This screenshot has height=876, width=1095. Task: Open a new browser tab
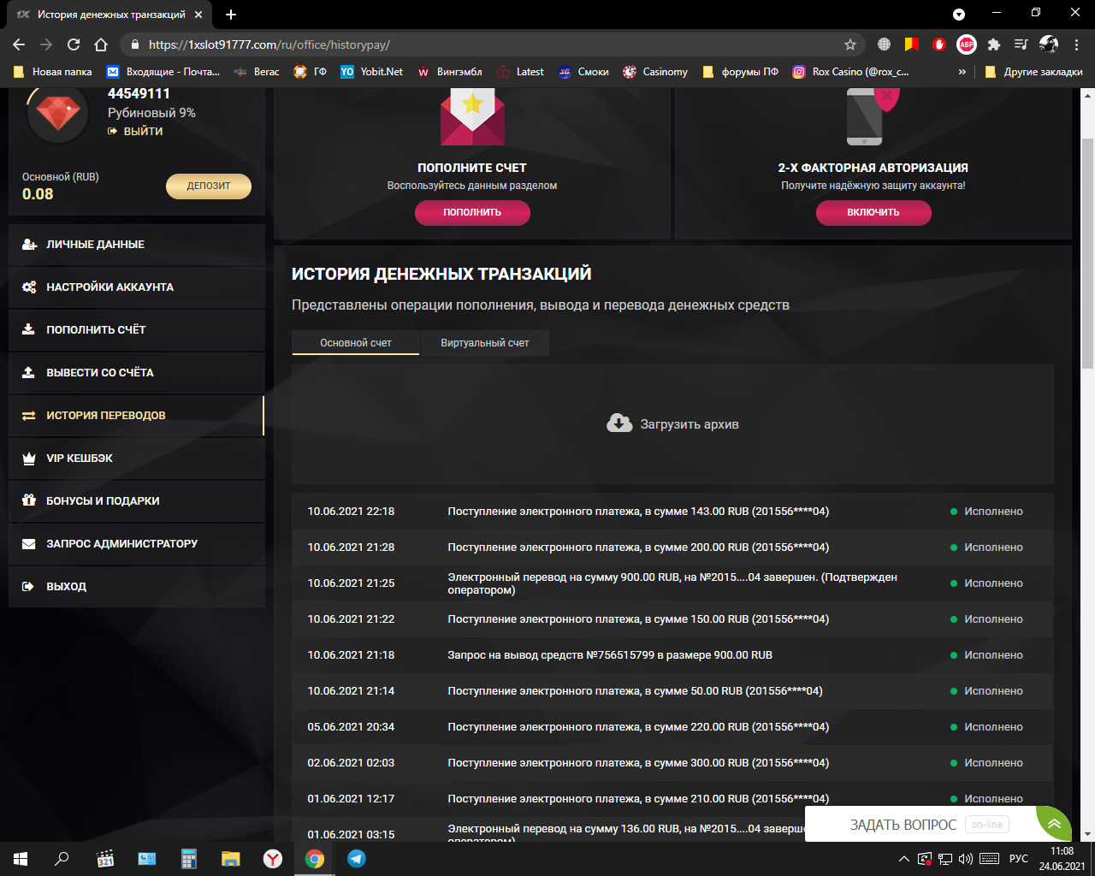click(x=231, y=15)
